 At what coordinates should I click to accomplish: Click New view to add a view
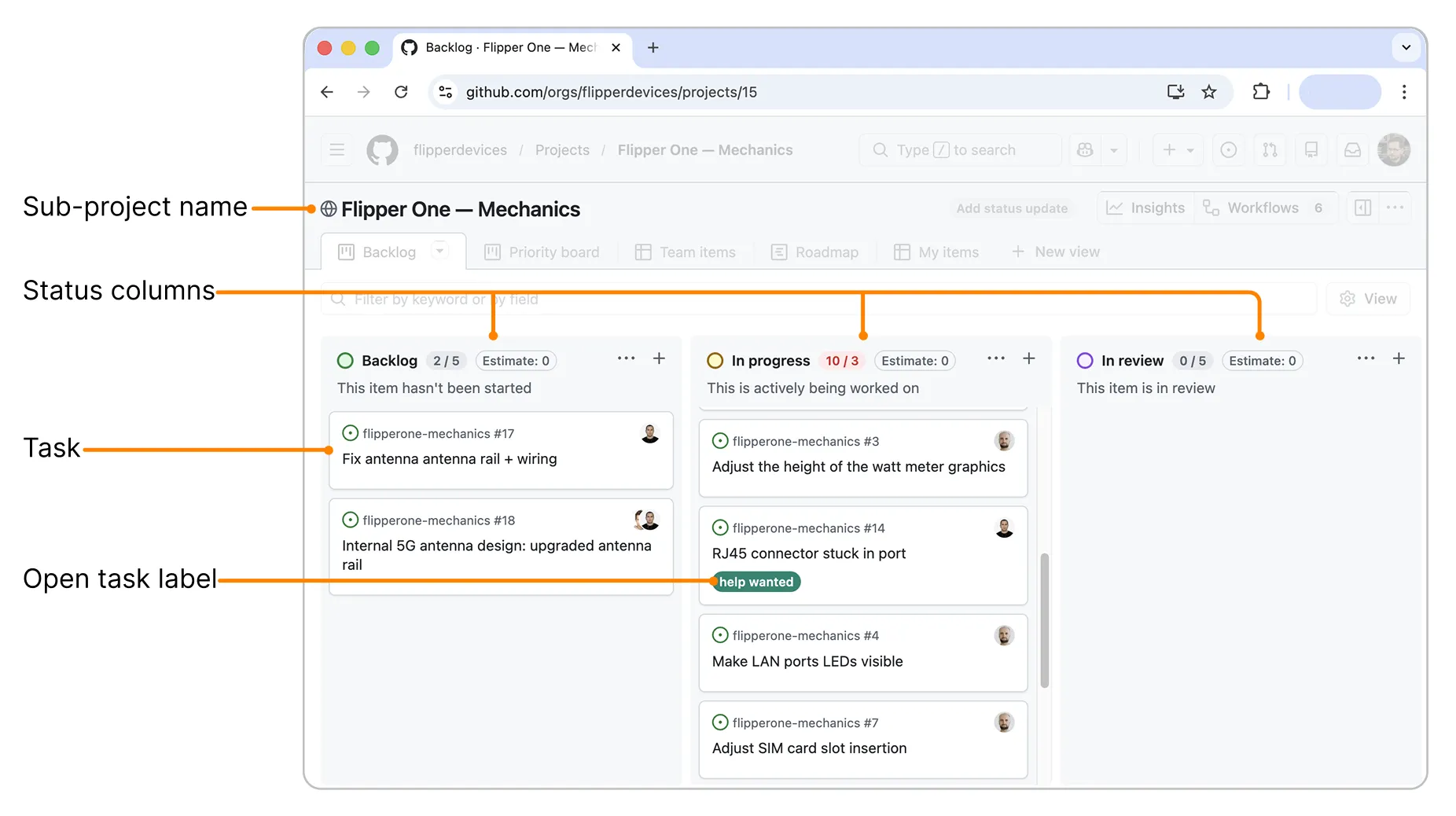click(x=1055, y=252)
